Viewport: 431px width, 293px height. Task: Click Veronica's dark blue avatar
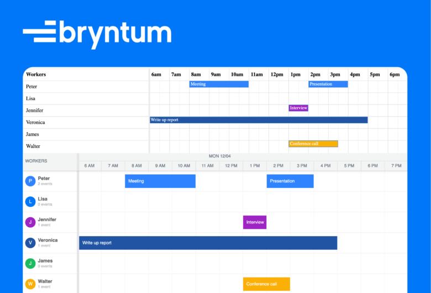[30, 243]
